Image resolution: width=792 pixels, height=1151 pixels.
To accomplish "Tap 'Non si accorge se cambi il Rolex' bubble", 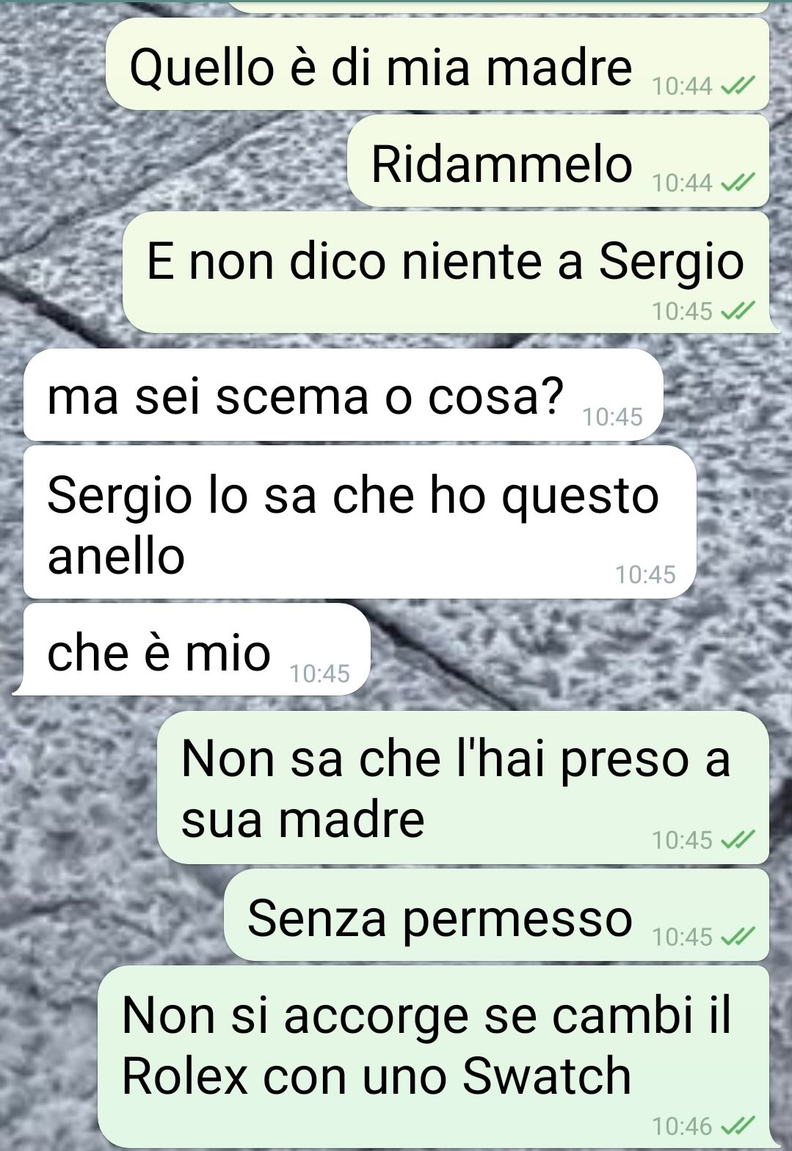I will pyautogui.click(x=436, y=1056).
